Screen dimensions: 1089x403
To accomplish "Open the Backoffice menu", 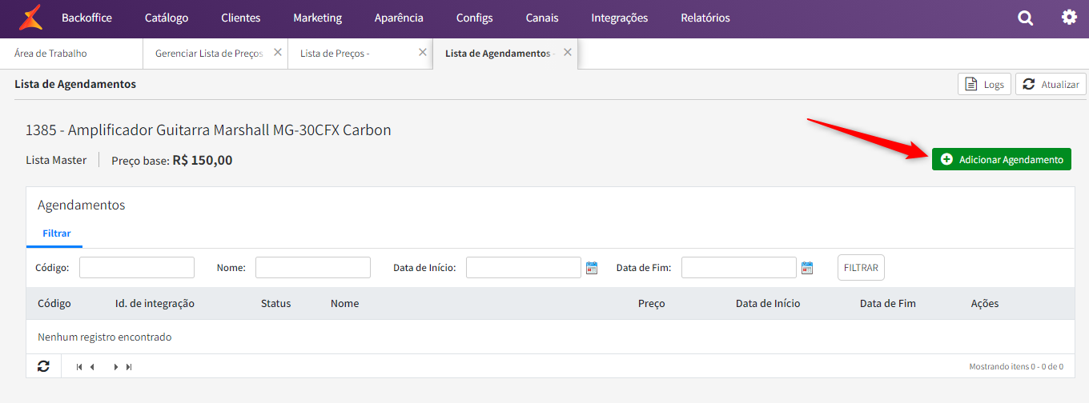I will (86, 18).
